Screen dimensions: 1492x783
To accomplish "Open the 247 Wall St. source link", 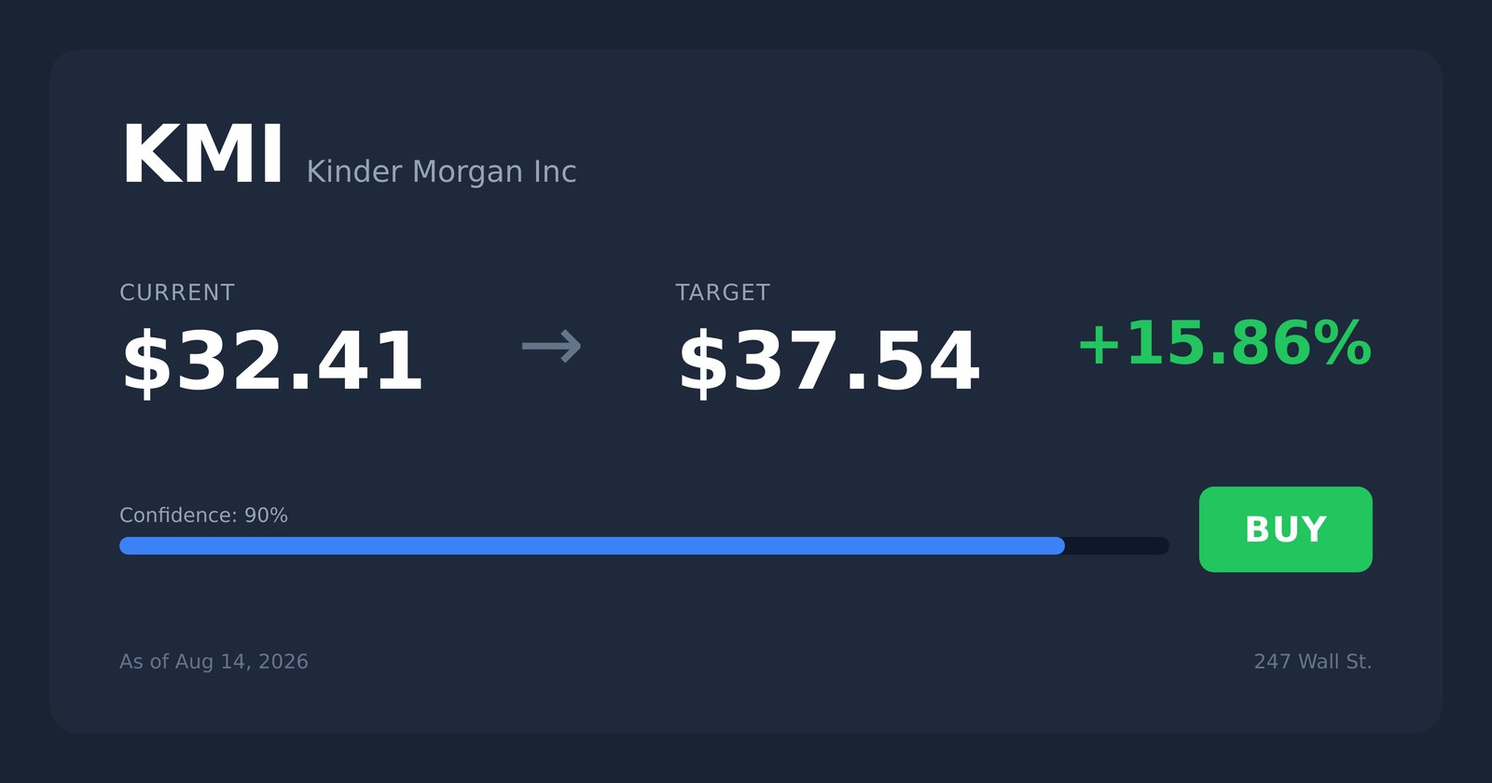I will pyautogui.click(x=1313, y=662).
